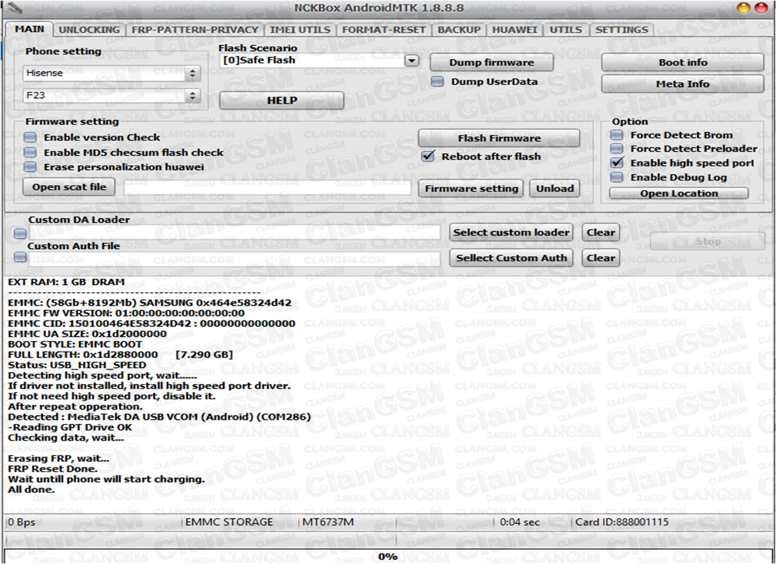Click the Dump firmware button
Viewport: 776px width, 564px height.
(492, 62)
